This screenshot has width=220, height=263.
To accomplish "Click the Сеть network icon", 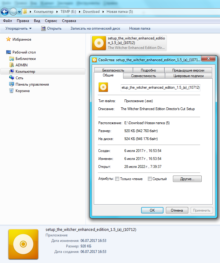I will click(x=12, y=78).
